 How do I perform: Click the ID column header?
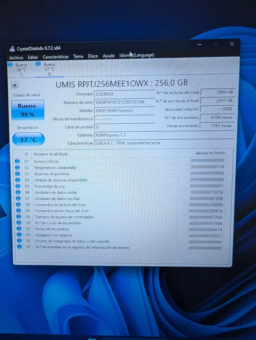click(26, 154)
